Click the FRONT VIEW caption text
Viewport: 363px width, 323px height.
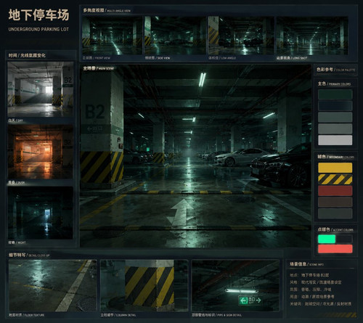tap(97, 58)
